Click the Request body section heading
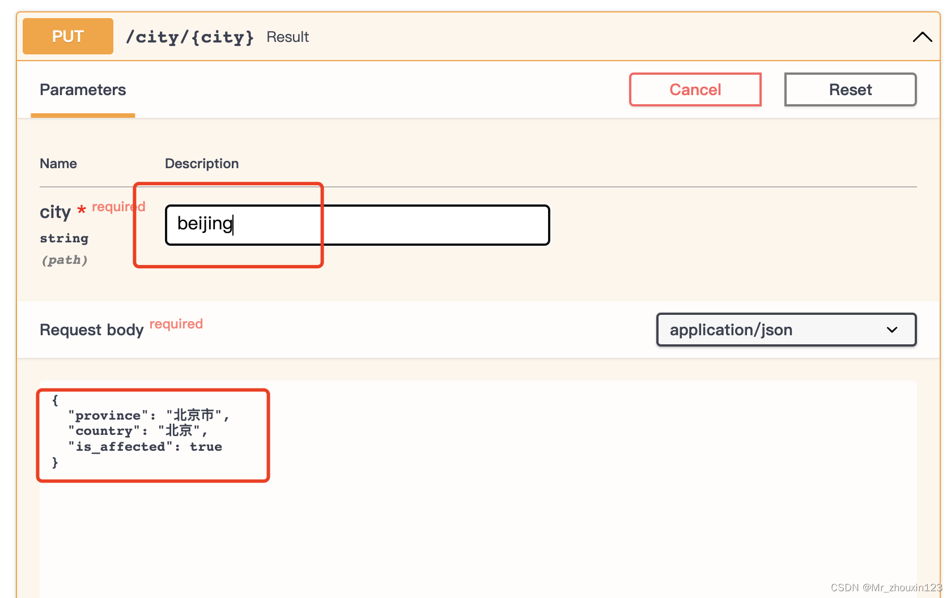The width and height of the screenshot is (951, 598). (91, 330)
